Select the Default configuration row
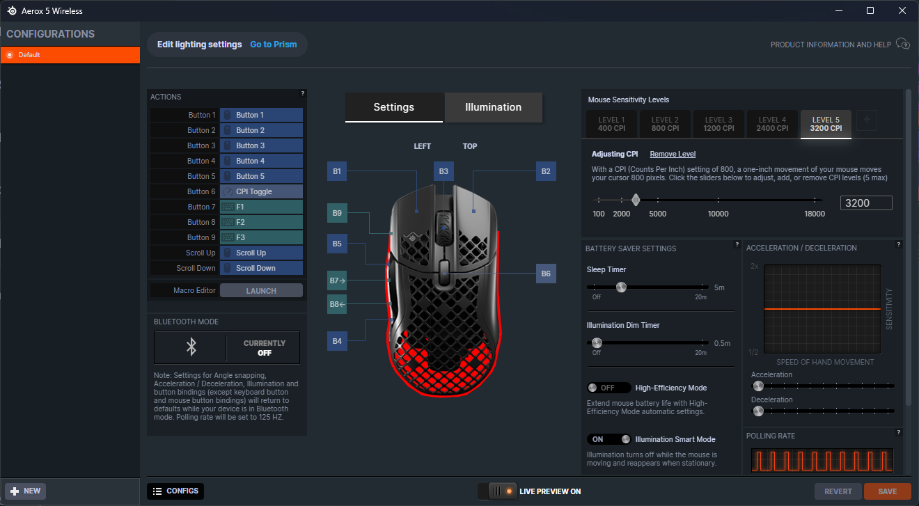 (x=70, y=55)
